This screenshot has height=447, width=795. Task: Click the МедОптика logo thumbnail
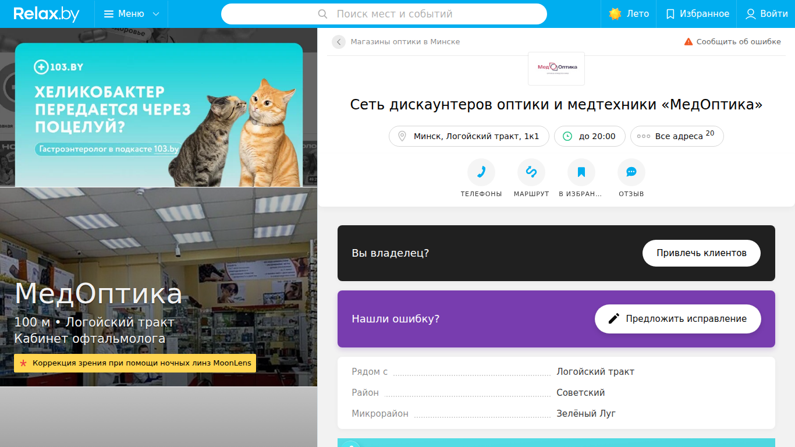coord(556,69)
